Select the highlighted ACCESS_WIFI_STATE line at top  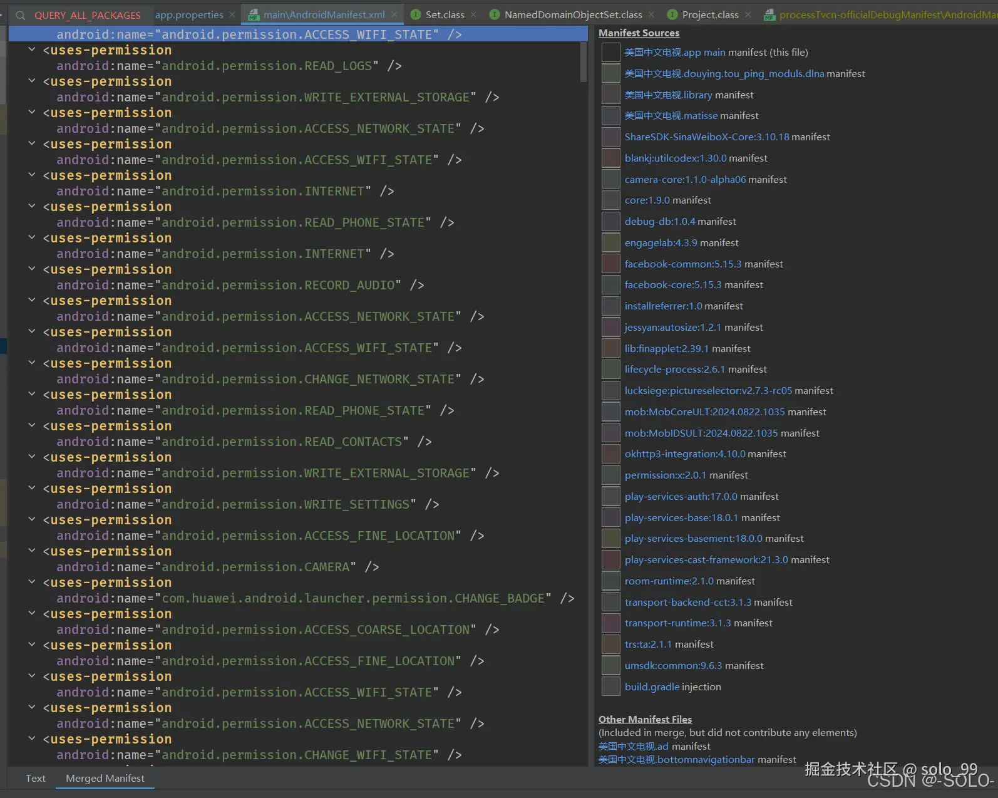click(x=298, y=34)
